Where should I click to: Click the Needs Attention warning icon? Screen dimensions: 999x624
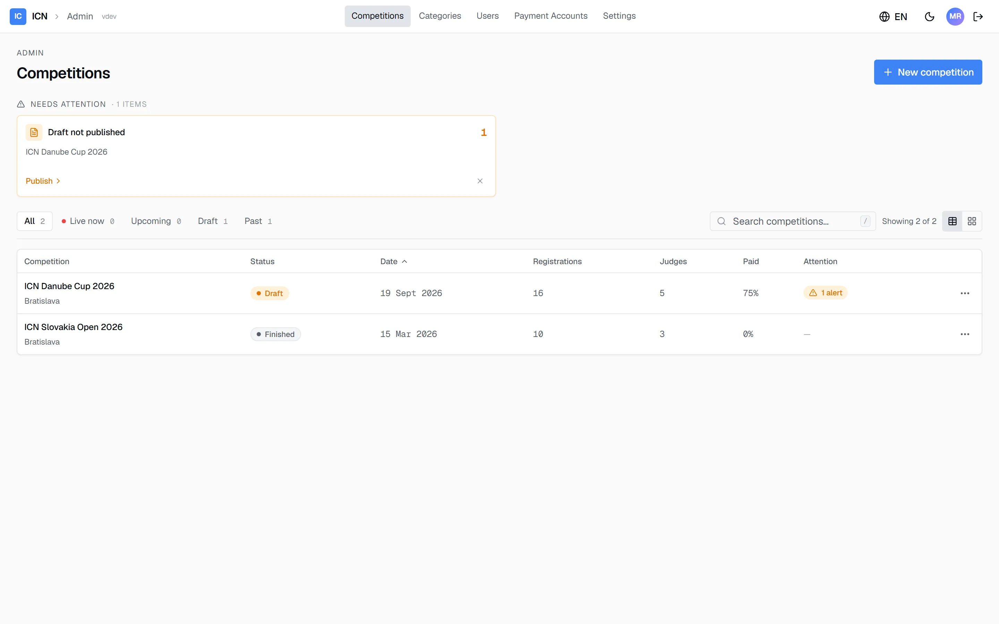pos(21,104)
